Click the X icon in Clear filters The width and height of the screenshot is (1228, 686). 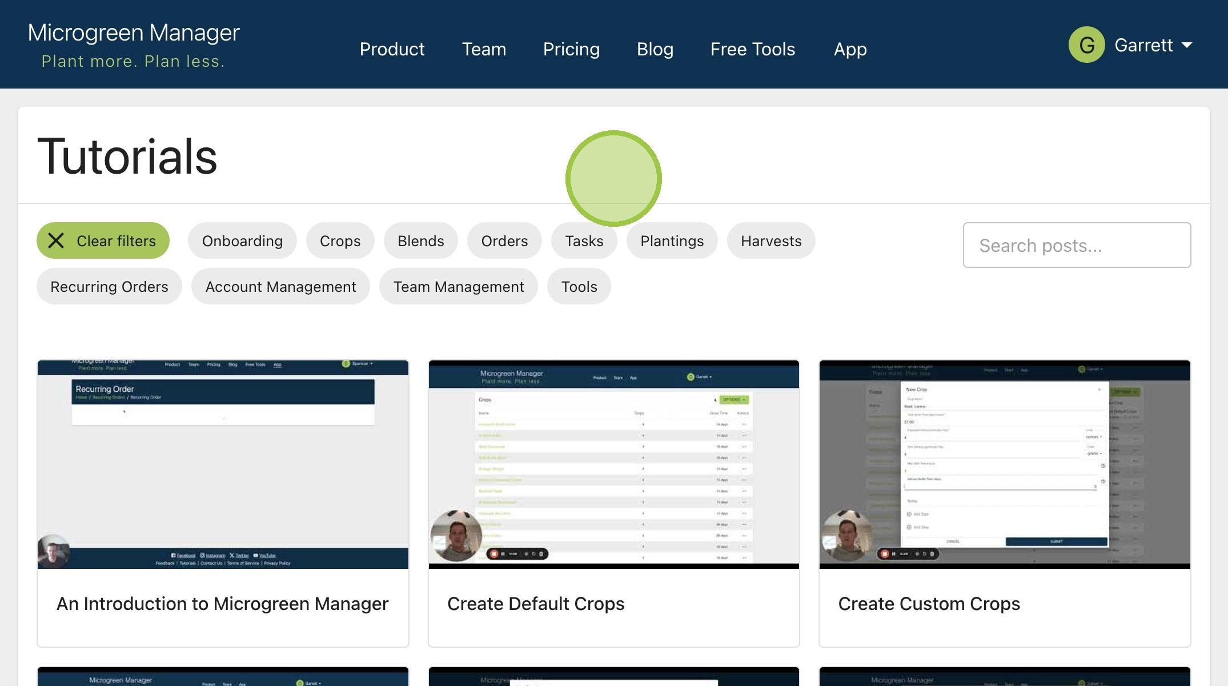click(x=56, y=240)
